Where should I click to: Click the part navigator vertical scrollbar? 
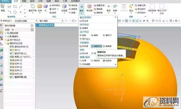32,30
